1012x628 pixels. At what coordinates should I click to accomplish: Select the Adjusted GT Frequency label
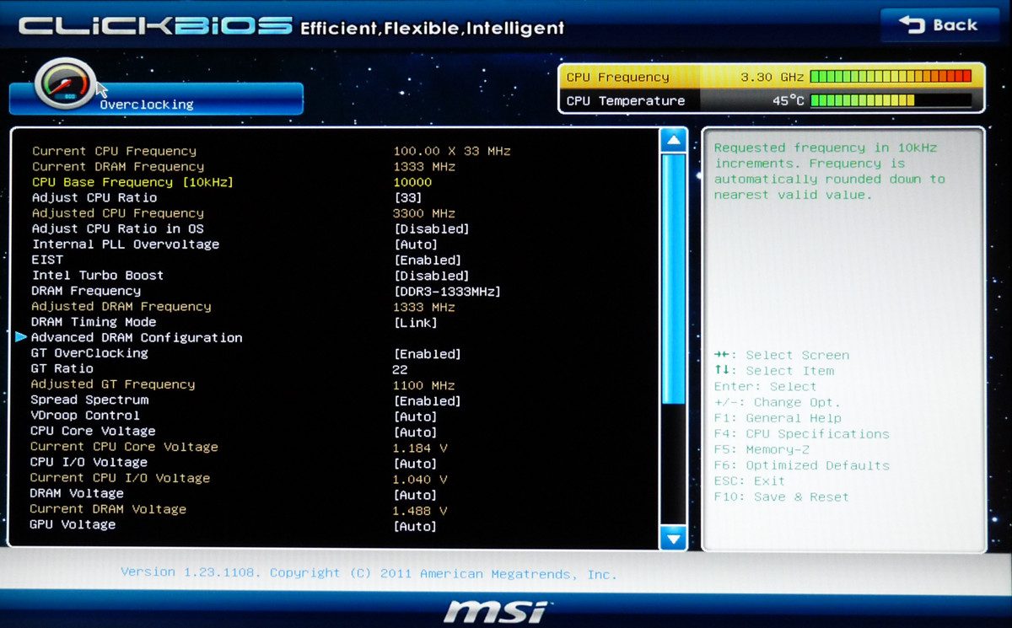point(113,384)
